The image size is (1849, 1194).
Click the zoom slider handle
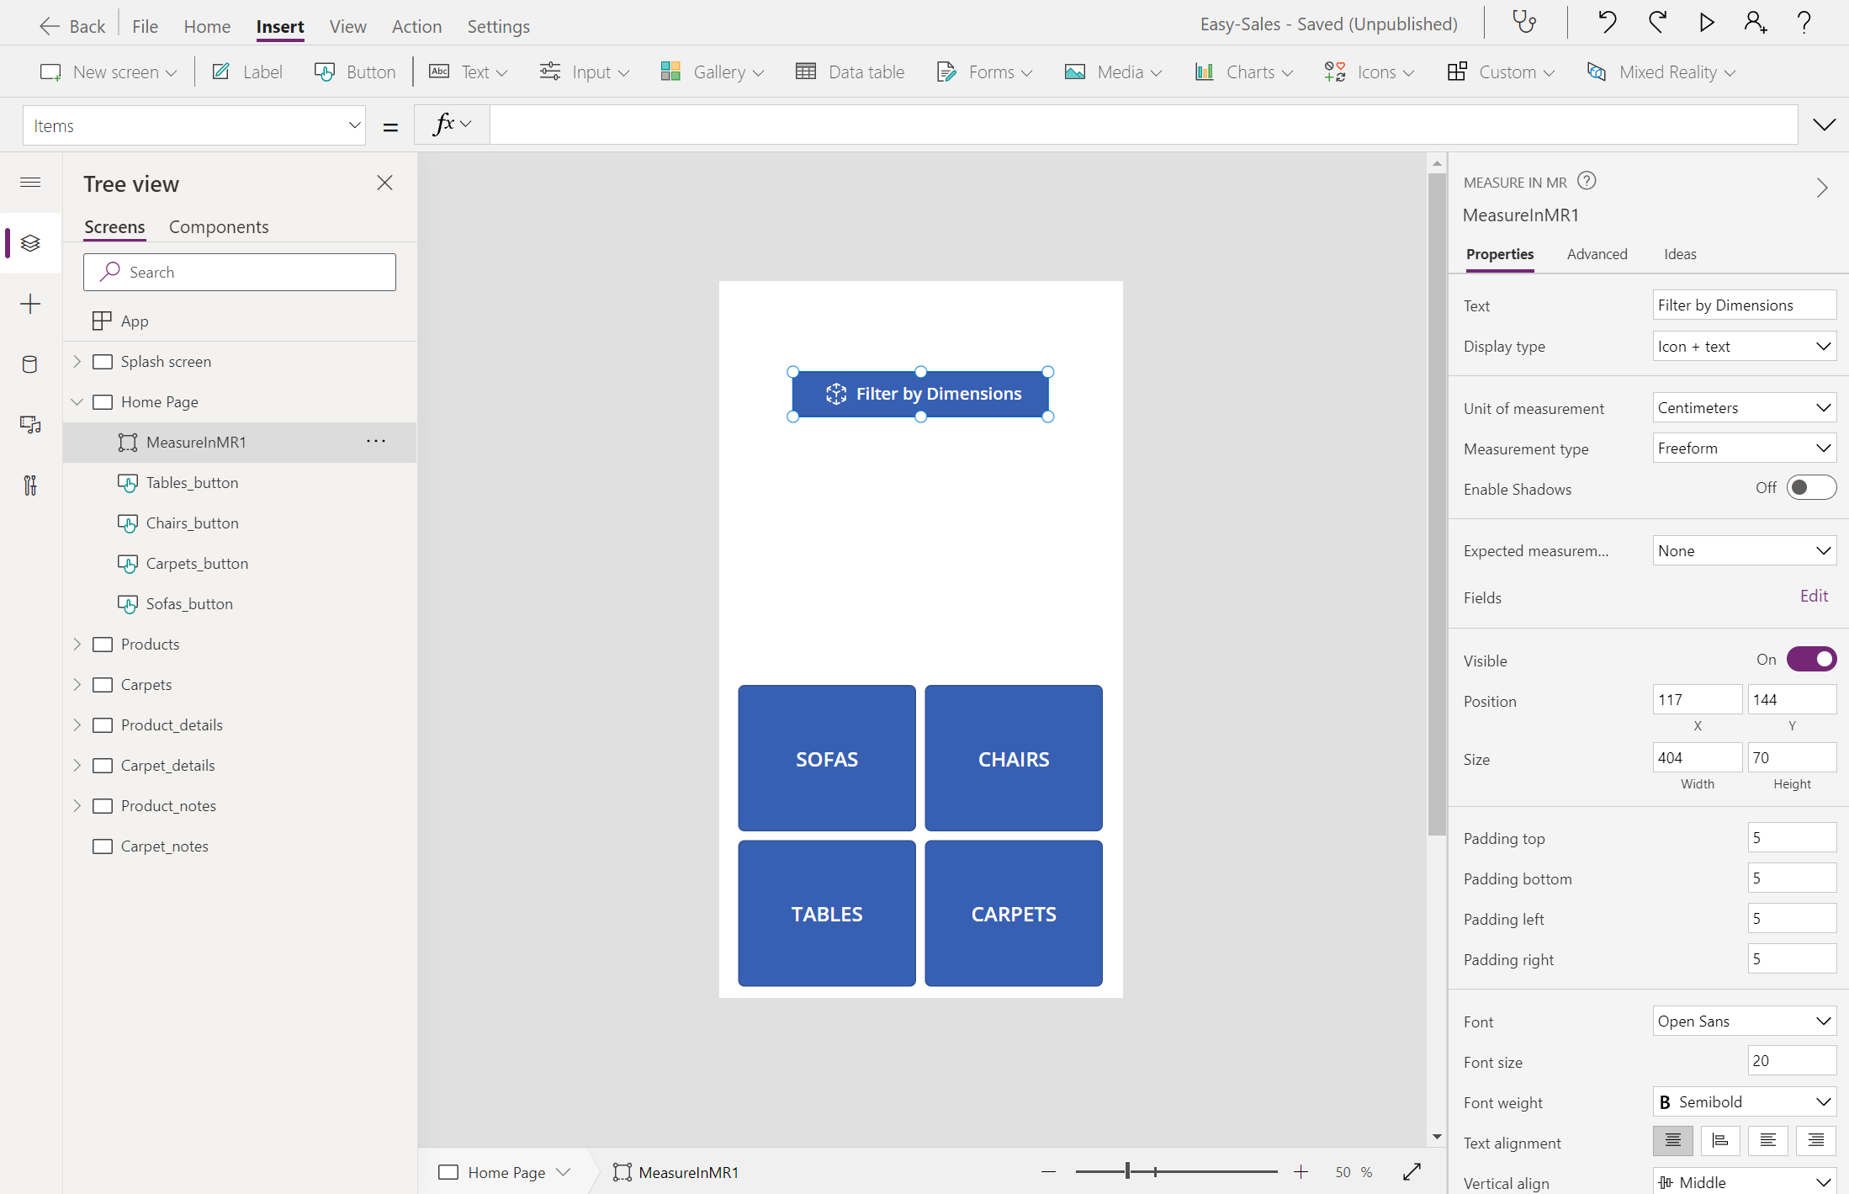1127,1171
